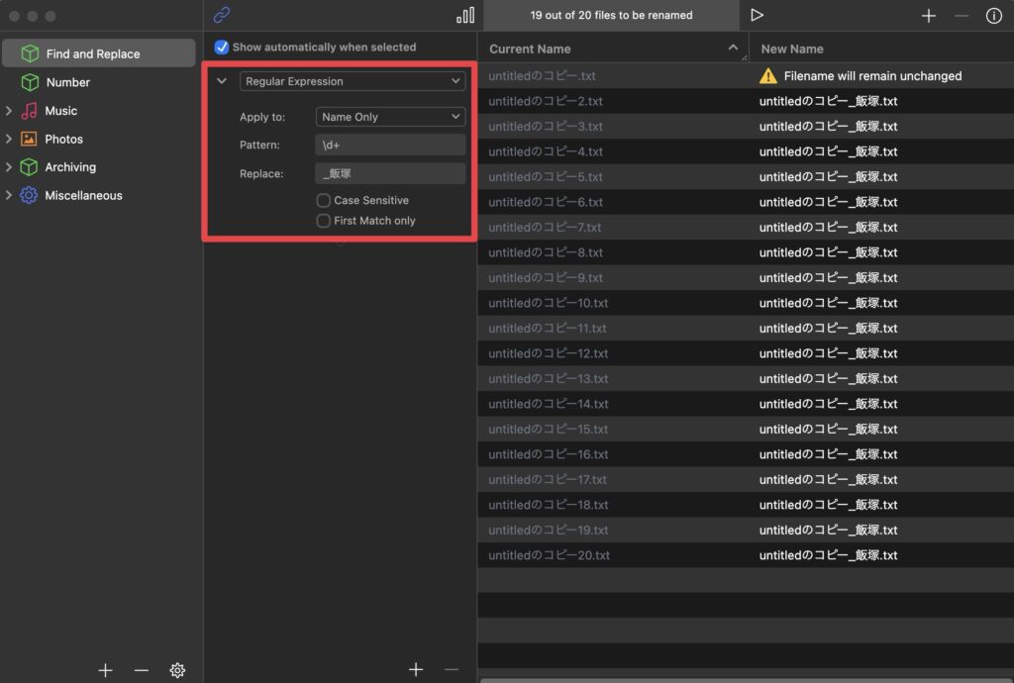Screen dimensions: 1014x683
Task: Click the Pattern input field
Action: pyautogui.click(x=390, y=146)
